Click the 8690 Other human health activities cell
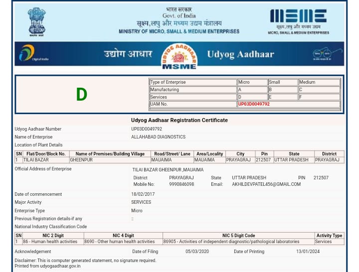This screenshot has width=359, height=272. point(123,242)
